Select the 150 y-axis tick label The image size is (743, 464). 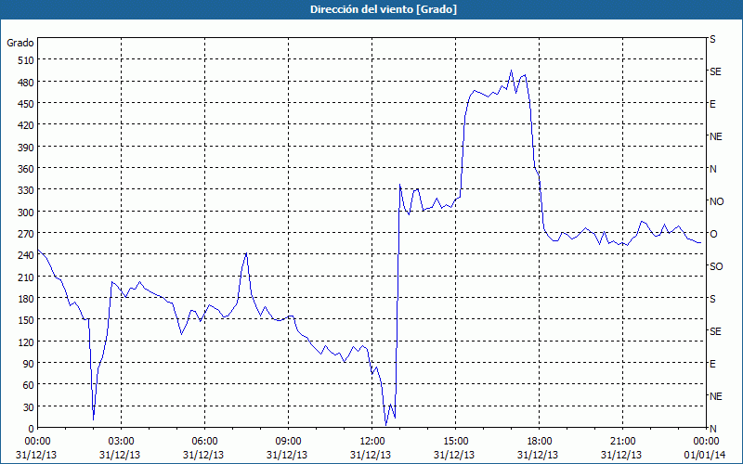[26, 320]
